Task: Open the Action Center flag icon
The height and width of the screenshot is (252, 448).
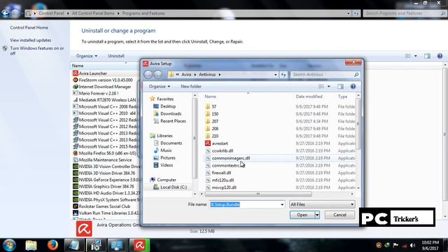Action: point(395,245)
